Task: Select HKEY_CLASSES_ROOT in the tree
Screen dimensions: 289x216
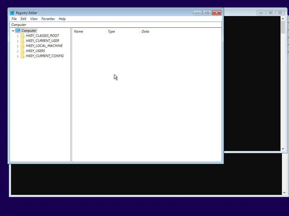Action: point(42,36)
